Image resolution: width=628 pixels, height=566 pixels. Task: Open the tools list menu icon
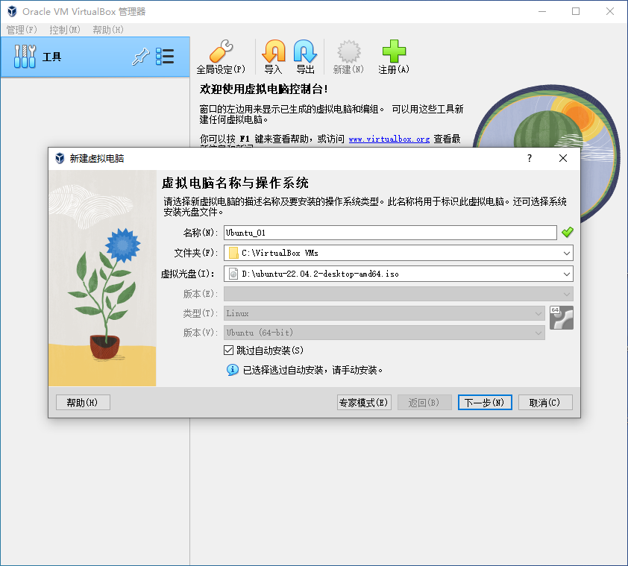click(165, 57)
